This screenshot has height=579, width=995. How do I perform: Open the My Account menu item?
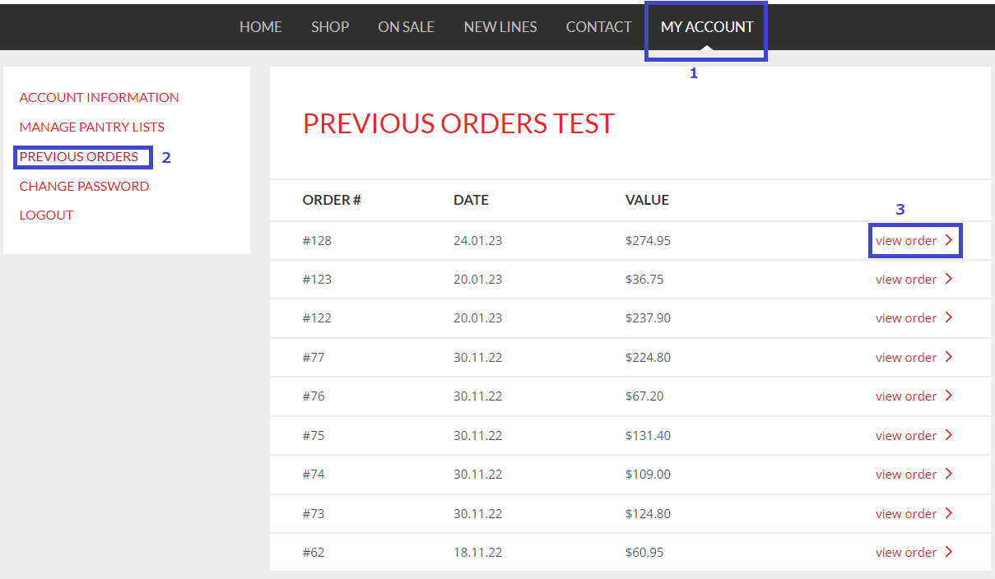pyautogui.click(x=707, y=27)
